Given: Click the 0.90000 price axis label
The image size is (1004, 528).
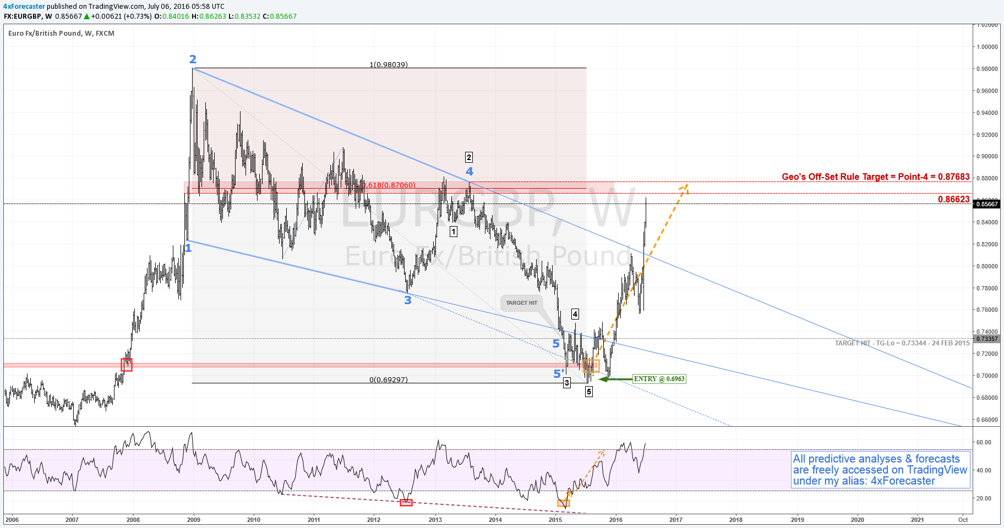Looking at the screenshot, I should pos(987,156).
